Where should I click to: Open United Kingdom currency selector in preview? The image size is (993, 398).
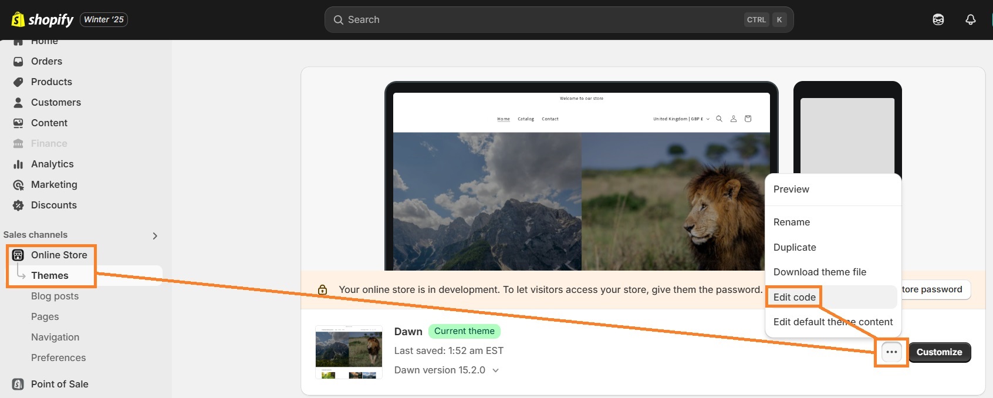point(681,119)
